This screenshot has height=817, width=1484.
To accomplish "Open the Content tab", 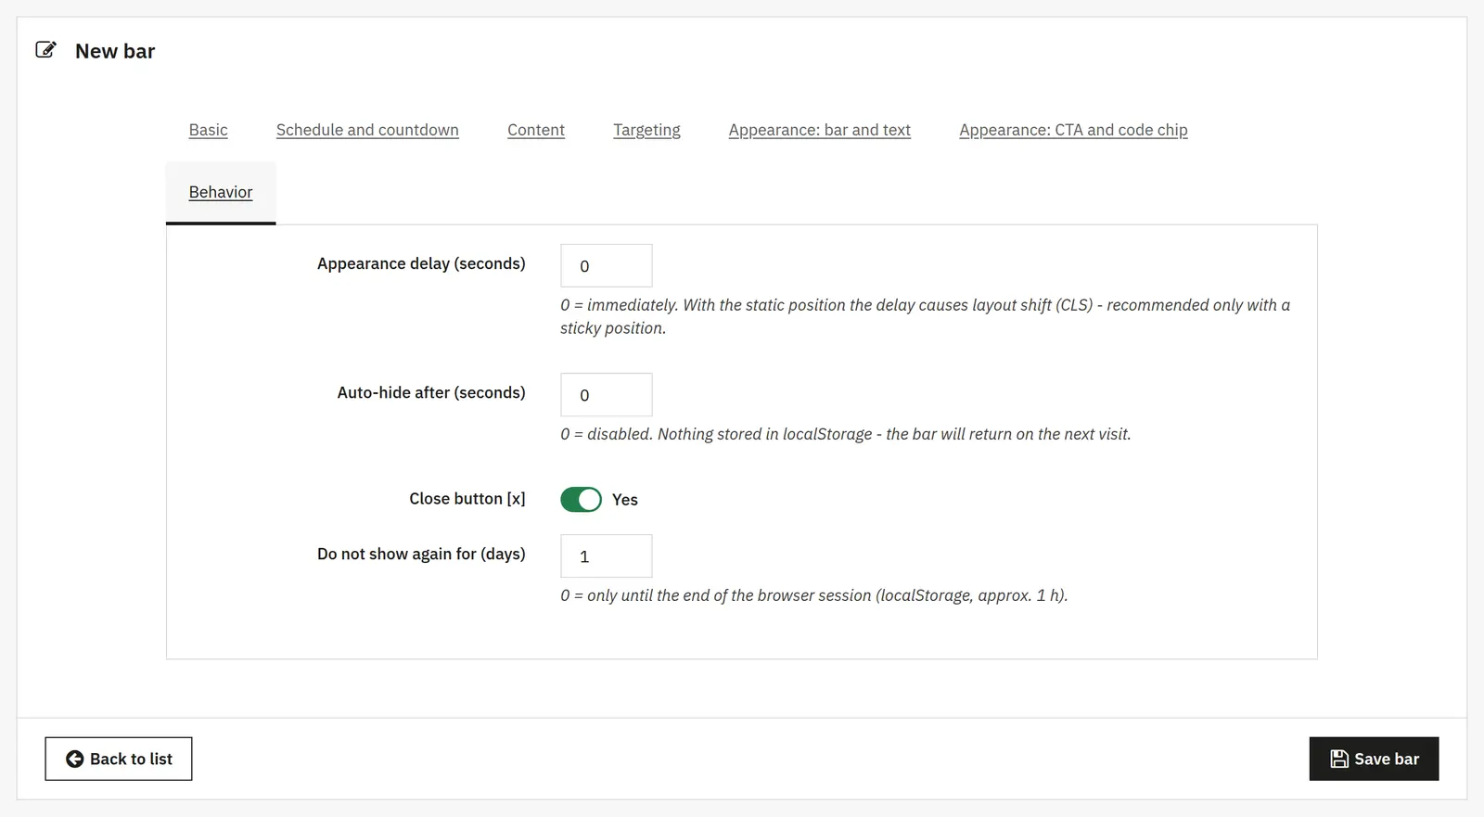I will pyautogui.click(x=536, y=130).
